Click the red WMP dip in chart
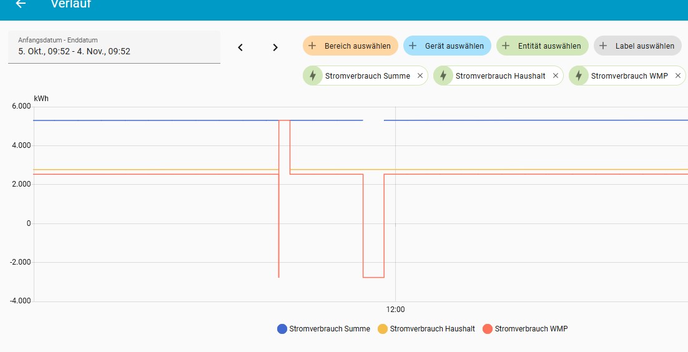The image size is (688, 352). [x=373, y=277]
